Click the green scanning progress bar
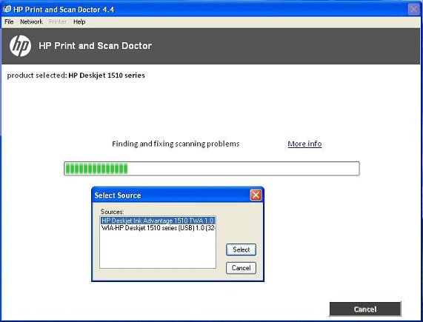This screenshot has width=423, height=322. click(212, 169)
